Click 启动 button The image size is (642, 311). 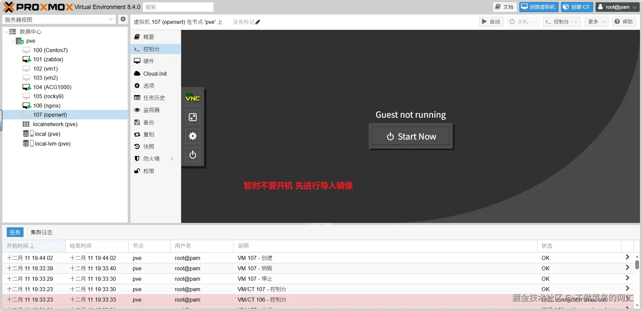pos(491,22)
